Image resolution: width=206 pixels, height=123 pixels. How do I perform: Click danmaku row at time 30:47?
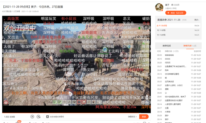179,70
